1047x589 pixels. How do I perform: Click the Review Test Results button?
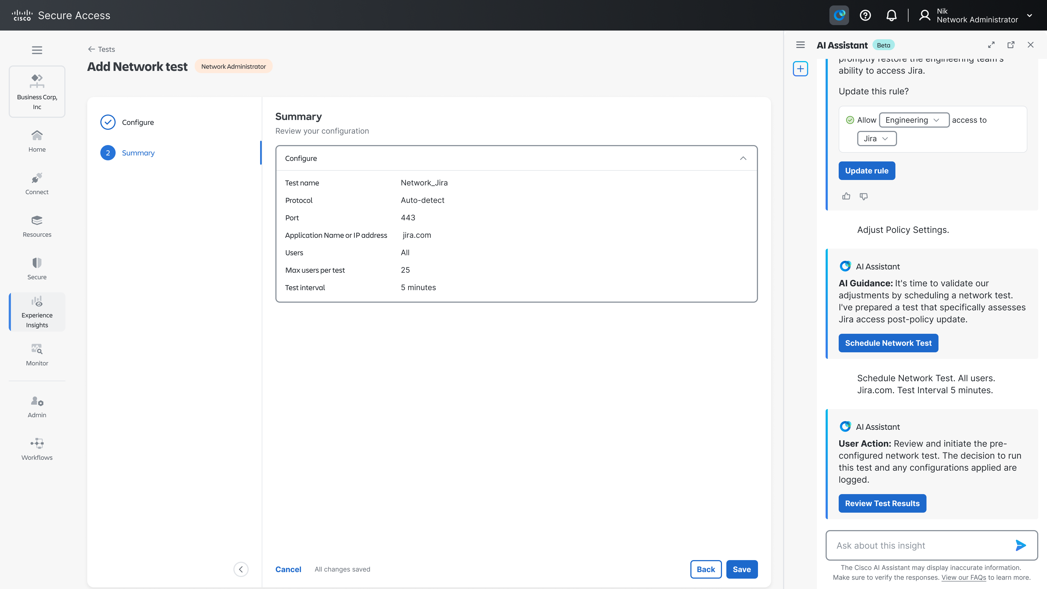click(x=882, y=503)
